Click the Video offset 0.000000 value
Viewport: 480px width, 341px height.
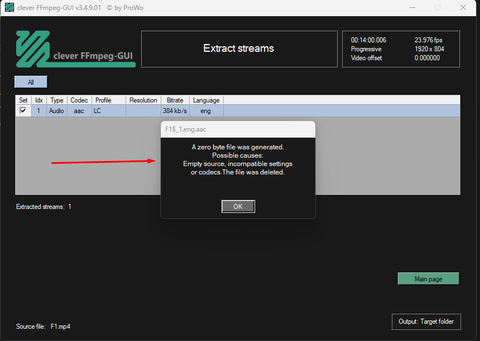(x=427, y=58)
